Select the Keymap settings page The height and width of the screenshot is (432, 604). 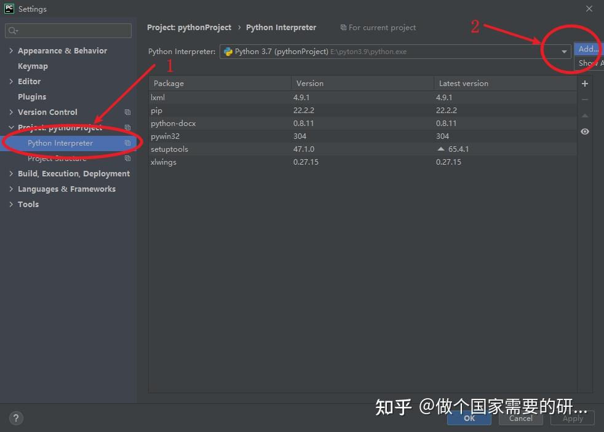[x=33, y=66]
